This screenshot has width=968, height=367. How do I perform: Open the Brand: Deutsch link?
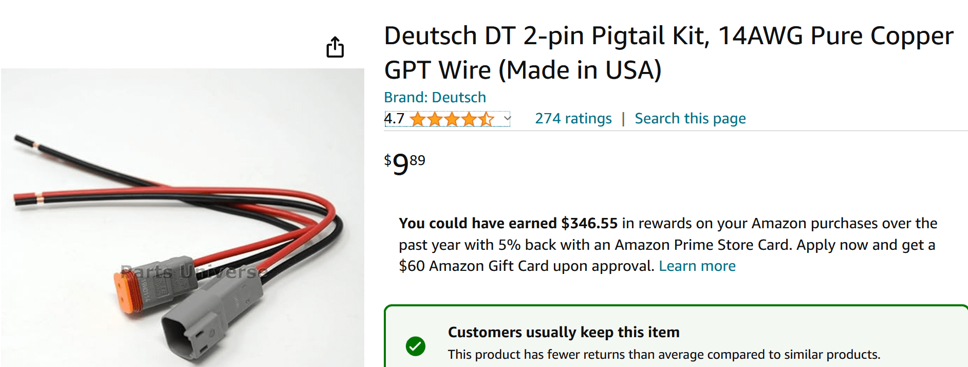pyautogui.click(x=435, y=97)
